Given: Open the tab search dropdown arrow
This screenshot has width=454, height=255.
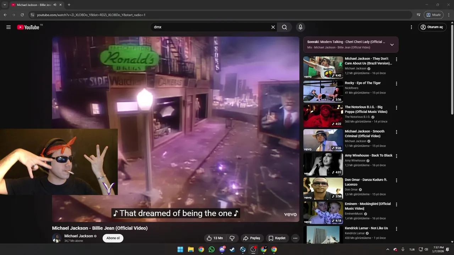Looking at the screenshot, I should [5, 5].
